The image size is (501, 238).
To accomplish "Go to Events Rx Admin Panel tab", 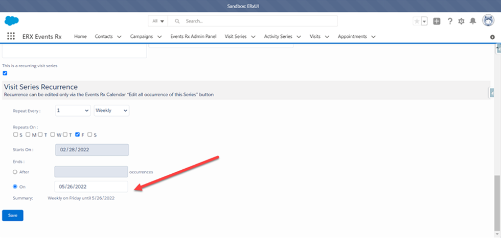I will click(x=193, y=37).
